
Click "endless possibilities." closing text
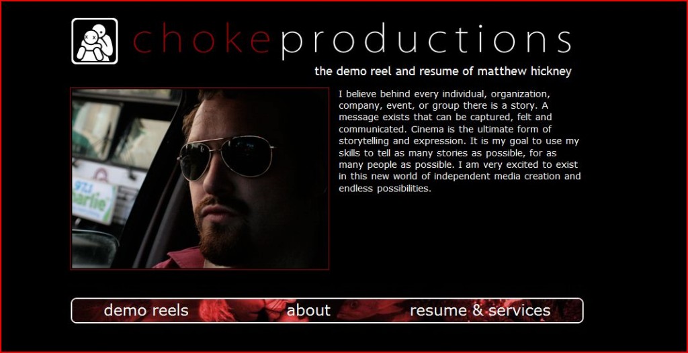[x=385, y=189]
